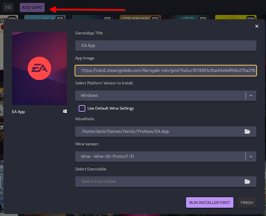
Task: Expand Wine-GE-Proton7-31 dropdown arrow
Action: [x=251, y=157]
